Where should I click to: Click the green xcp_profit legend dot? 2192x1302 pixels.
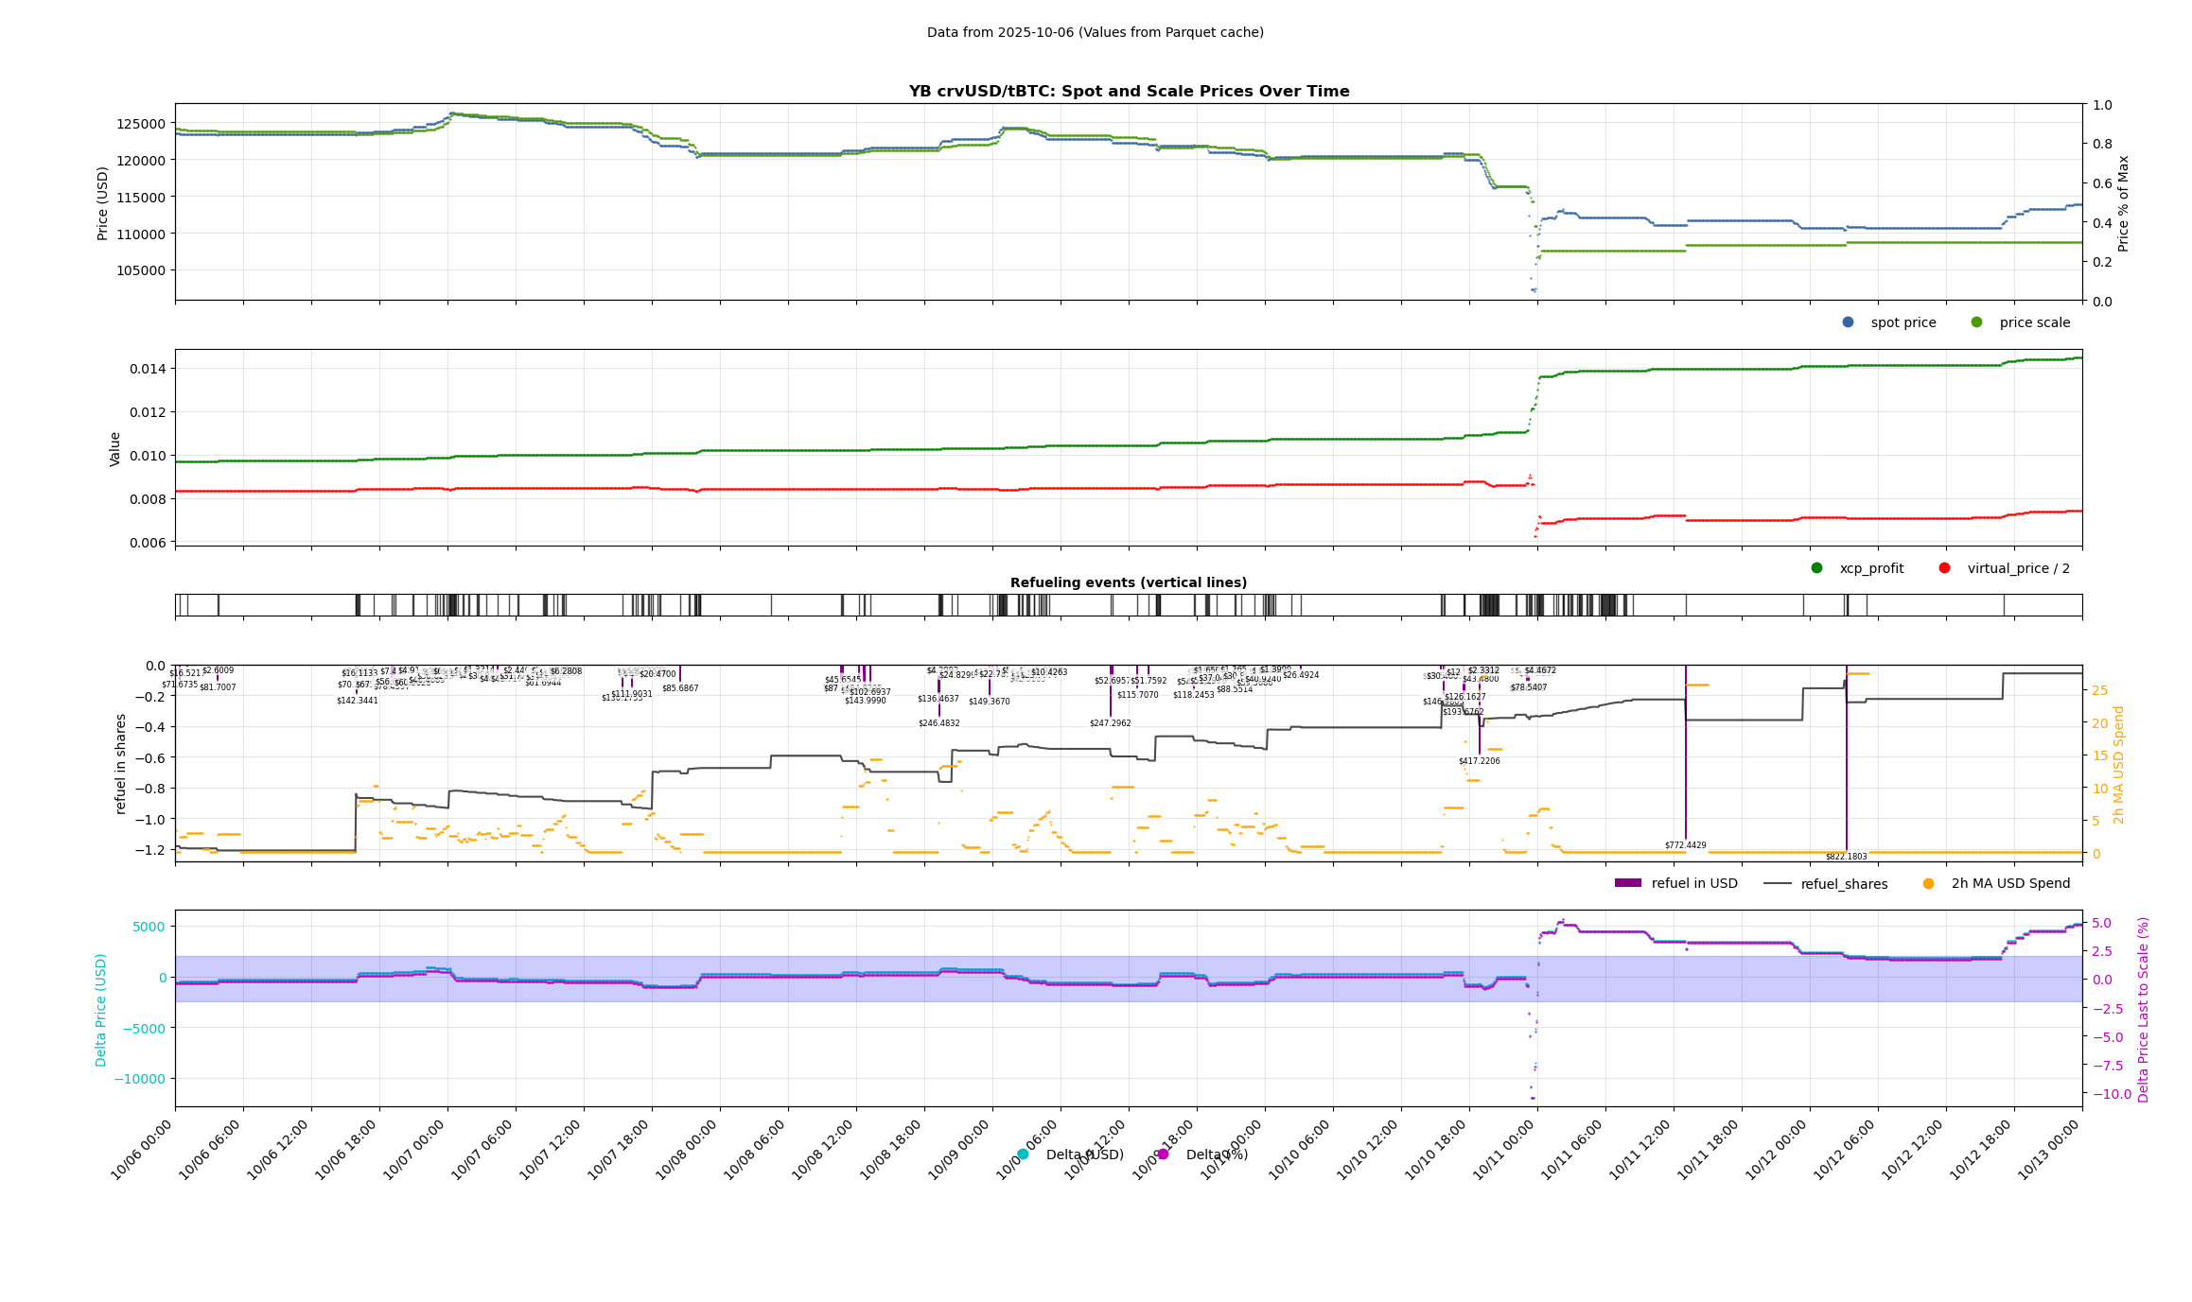click(x=1816, y=568)
